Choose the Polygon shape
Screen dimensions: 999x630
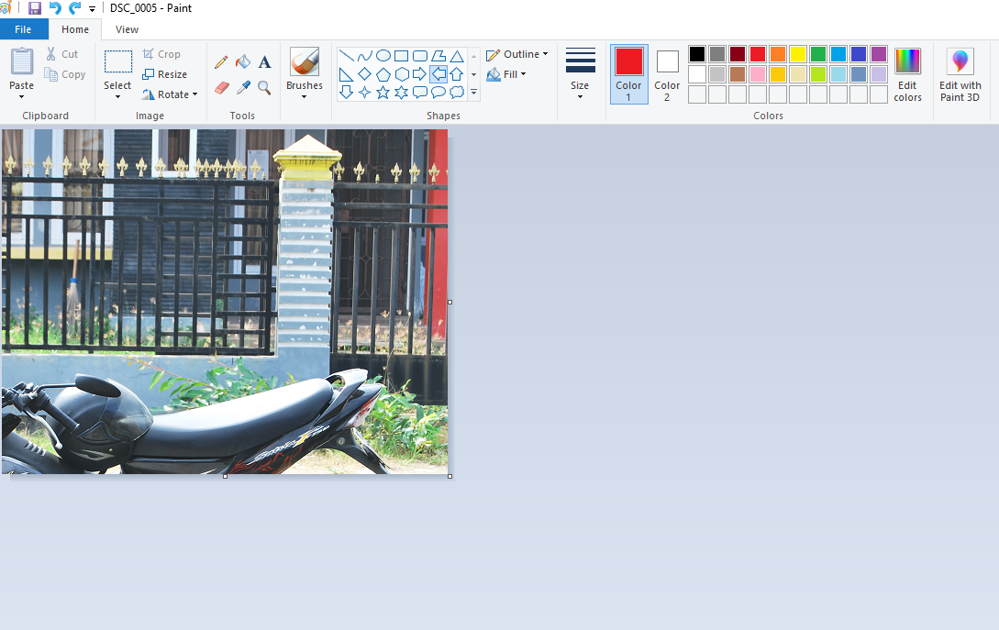click(438, 55)
